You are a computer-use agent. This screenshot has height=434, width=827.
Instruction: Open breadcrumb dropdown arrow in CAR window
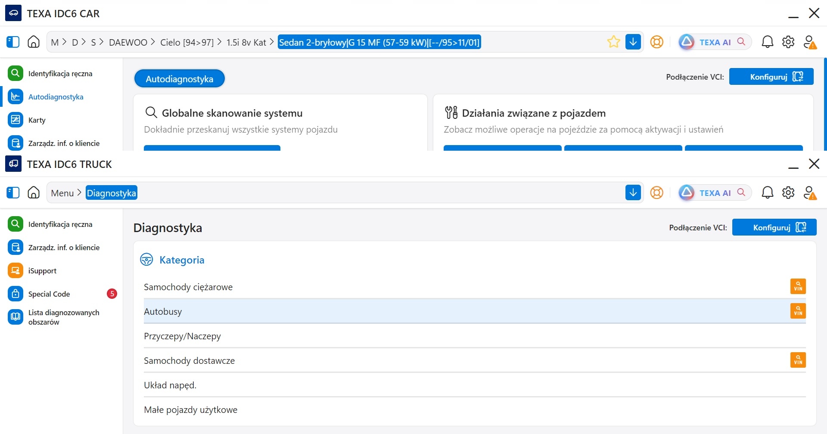point(633,42)
